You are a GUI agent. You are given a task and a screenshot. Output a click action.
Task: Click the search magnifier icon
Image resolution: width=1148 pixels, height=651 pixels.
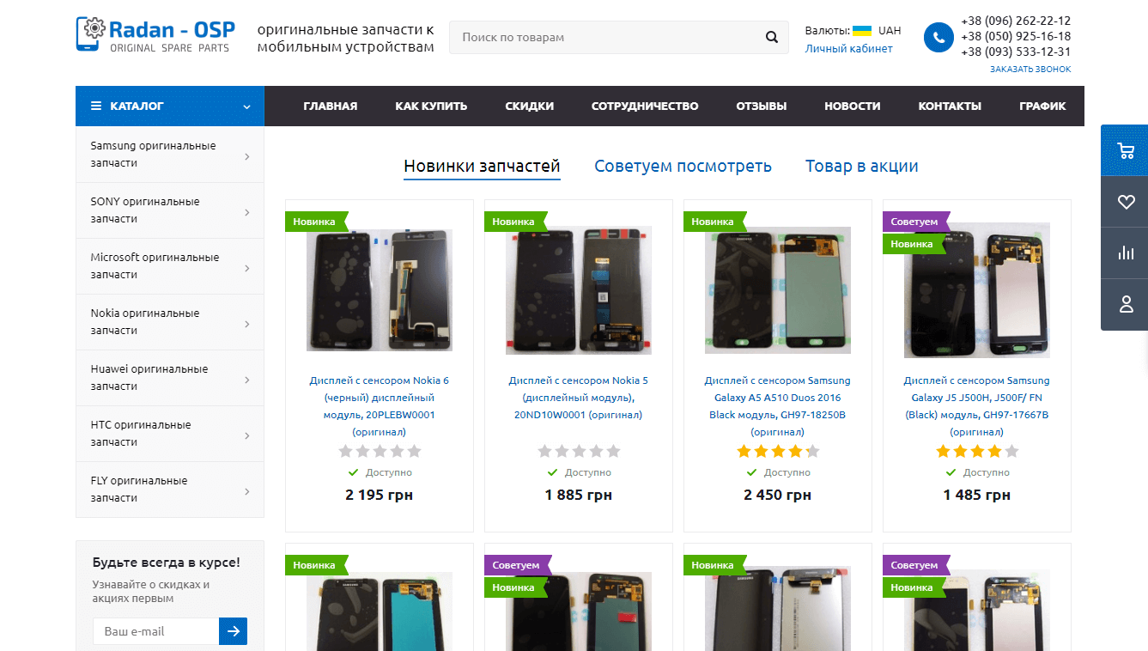(x=771, y=38)
